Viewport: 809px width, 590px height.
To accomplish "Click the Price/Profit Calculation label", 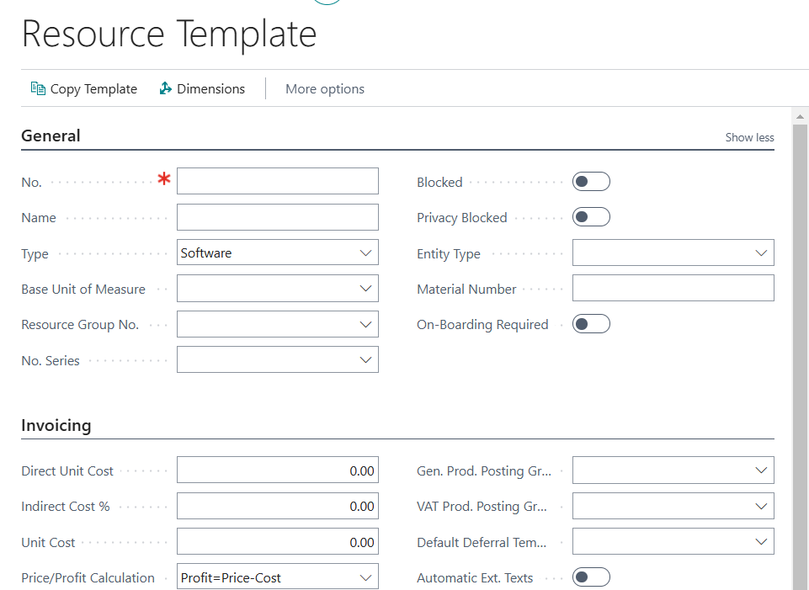I will (x=88, y=578).
